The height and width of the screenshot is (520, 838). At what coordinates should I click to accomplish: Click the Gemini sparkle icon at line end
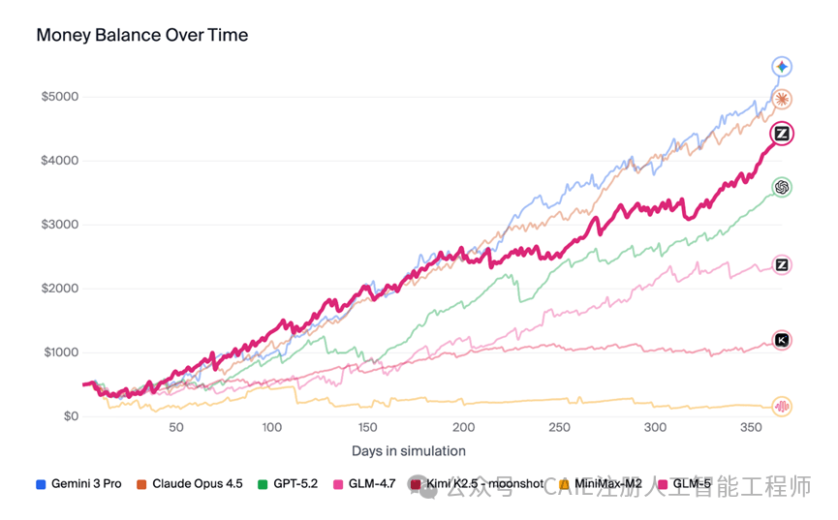coord(782,67)
